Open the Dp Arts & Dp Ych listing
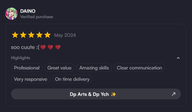This screenshot has width=192, height=112. point(93,94)
